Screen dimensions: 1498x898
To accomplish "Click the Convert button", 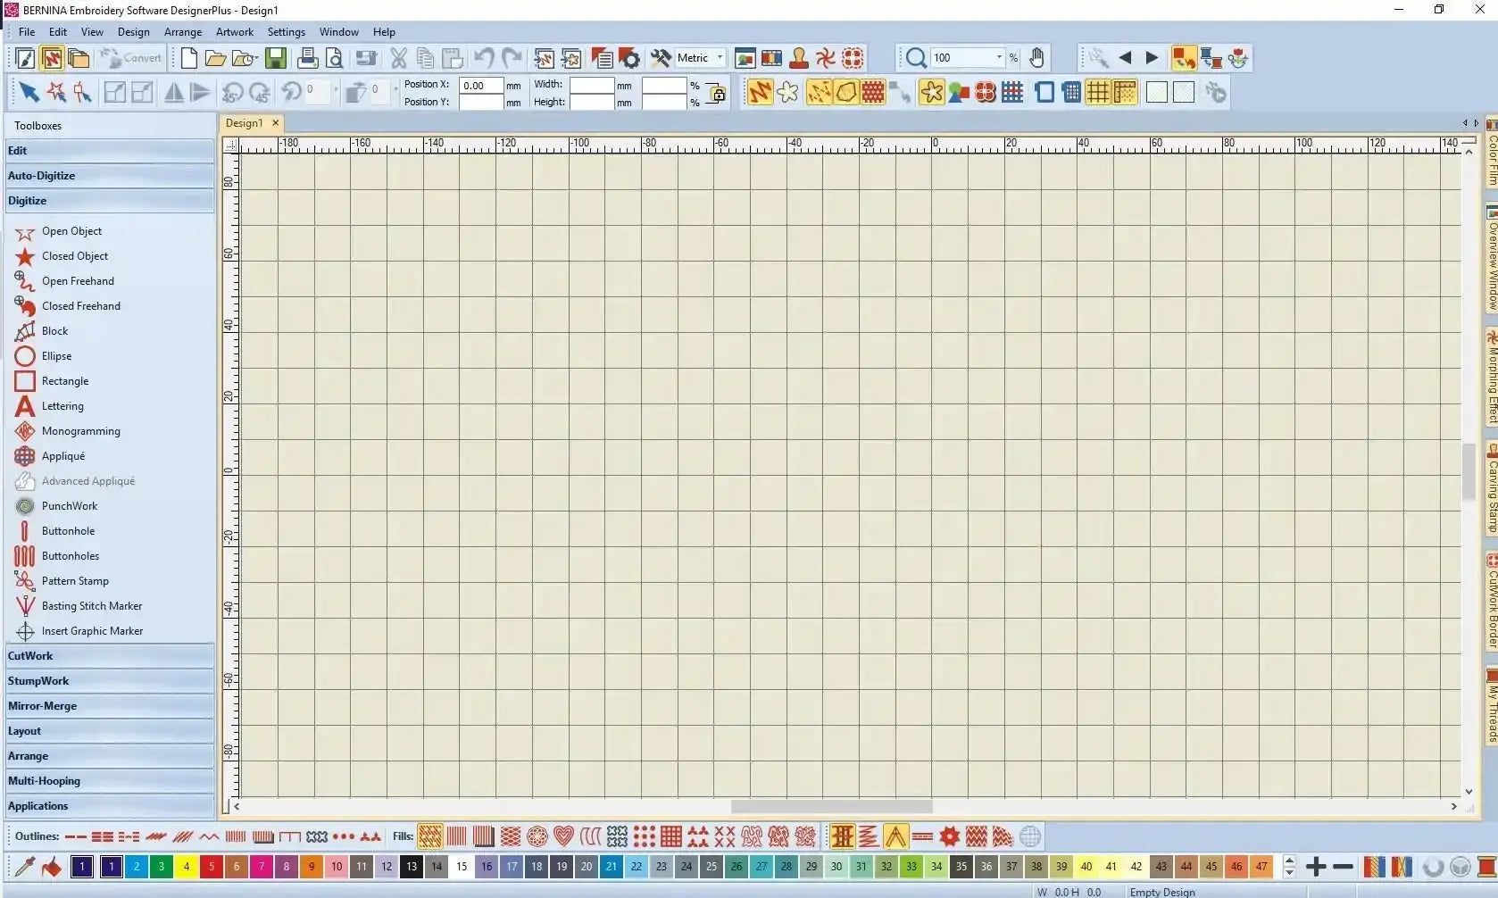I will [132, 59].
